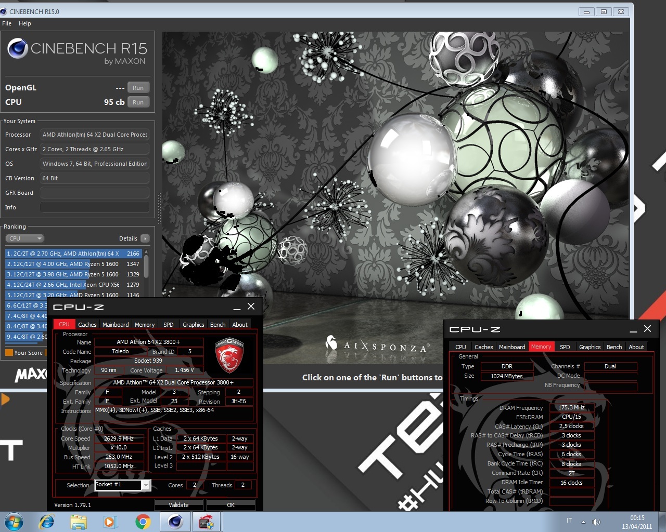Close the left CPU-Z window
Screen dimensions: 666x532
coord(251,307)
